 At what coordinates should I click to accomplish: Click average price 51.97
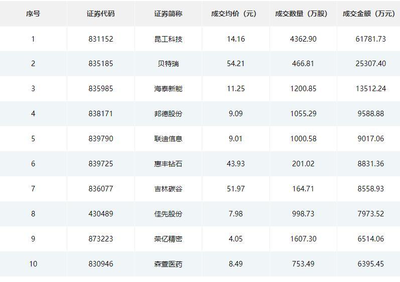click(x=236, y=189)
